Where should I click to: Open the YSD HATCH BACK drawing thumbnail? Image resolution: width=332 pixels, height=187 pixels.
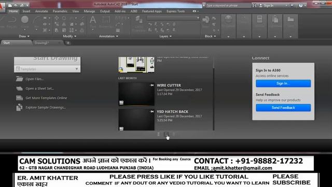(x=136, y=120)
